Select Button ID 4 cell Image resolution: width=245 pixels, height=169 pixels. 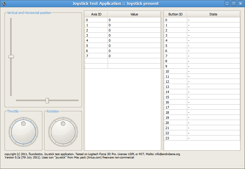[x=175, y=41]
